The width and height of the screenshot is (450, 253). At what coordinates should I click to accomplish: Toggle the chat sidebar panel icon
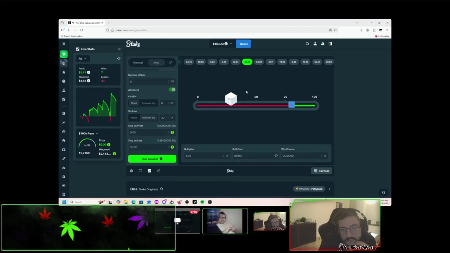330,44
